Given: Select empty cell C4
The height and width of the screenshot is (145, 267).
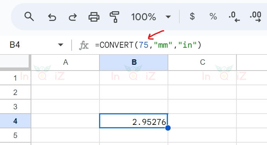Looking at the screenshot, I should pos(202,121).
